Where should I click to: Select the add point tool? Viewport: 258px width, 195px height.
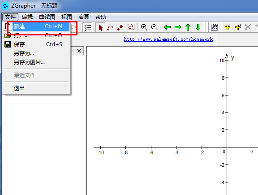120,27
